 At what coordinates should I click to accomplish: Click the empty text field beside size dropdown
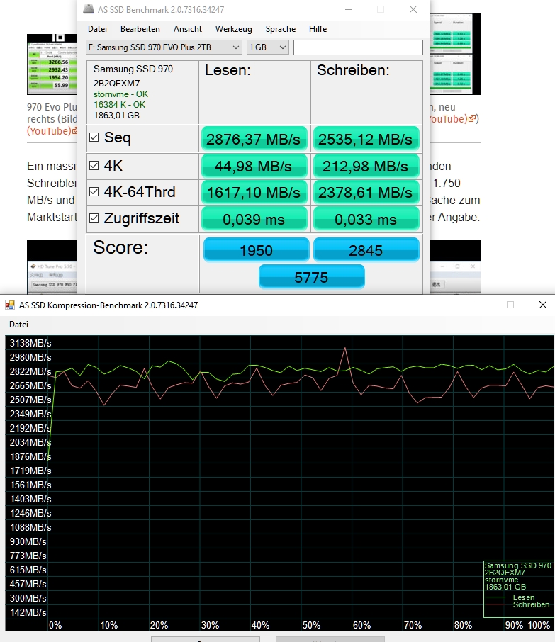(x=358, y=47)
